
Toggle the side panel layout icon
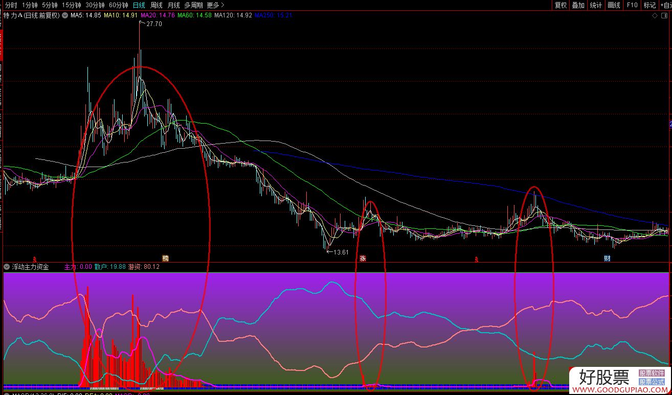[664, 15]
